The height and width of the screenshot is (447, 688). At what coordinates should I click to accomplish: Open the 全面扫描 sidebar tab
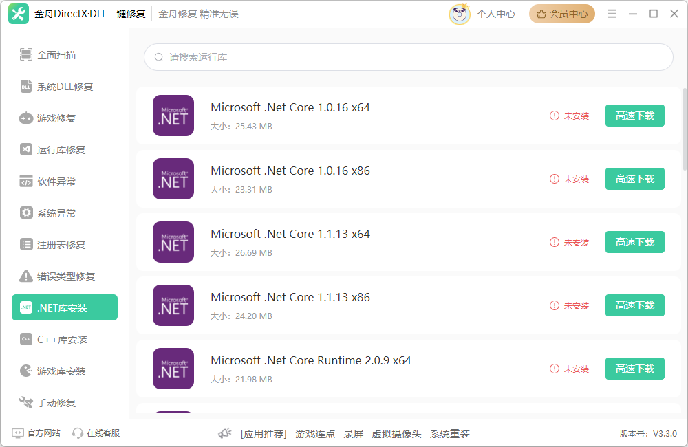pos(65,55)
